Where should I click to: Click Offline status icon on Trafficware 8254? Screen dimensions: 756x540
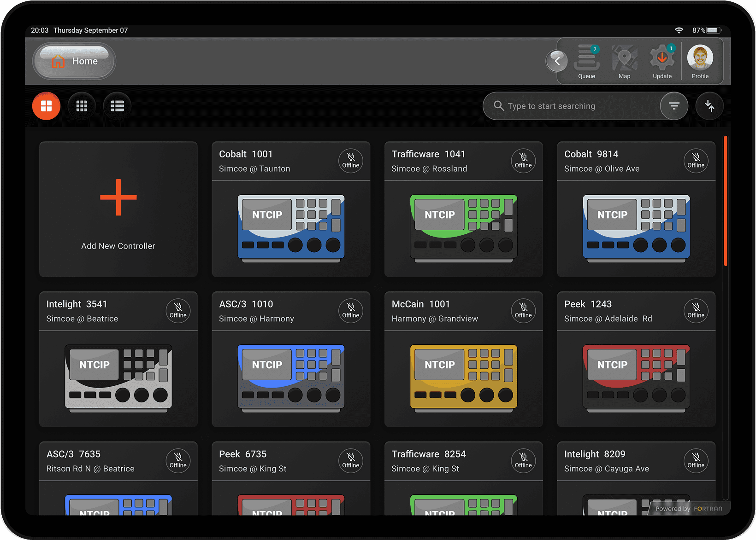(x=523, y=461)
